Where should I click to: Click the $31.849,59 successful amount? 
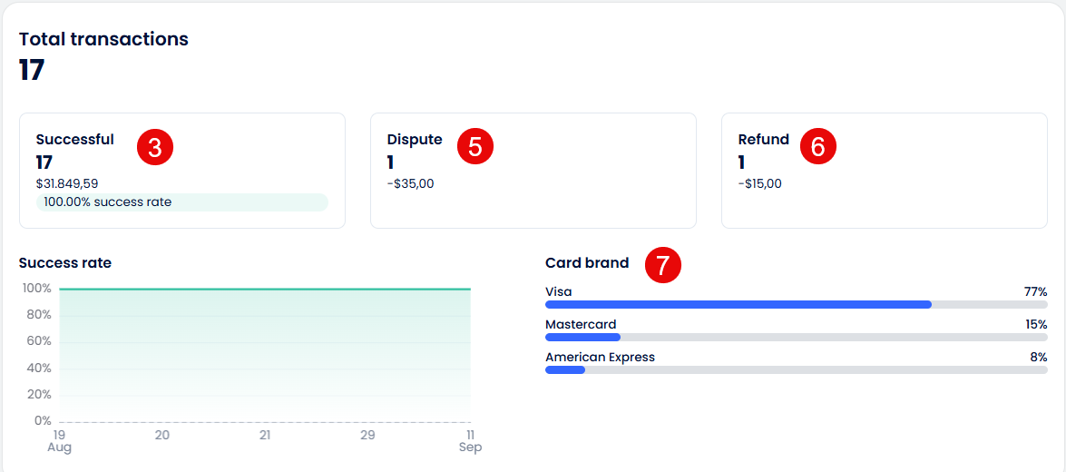pos(67,183)
